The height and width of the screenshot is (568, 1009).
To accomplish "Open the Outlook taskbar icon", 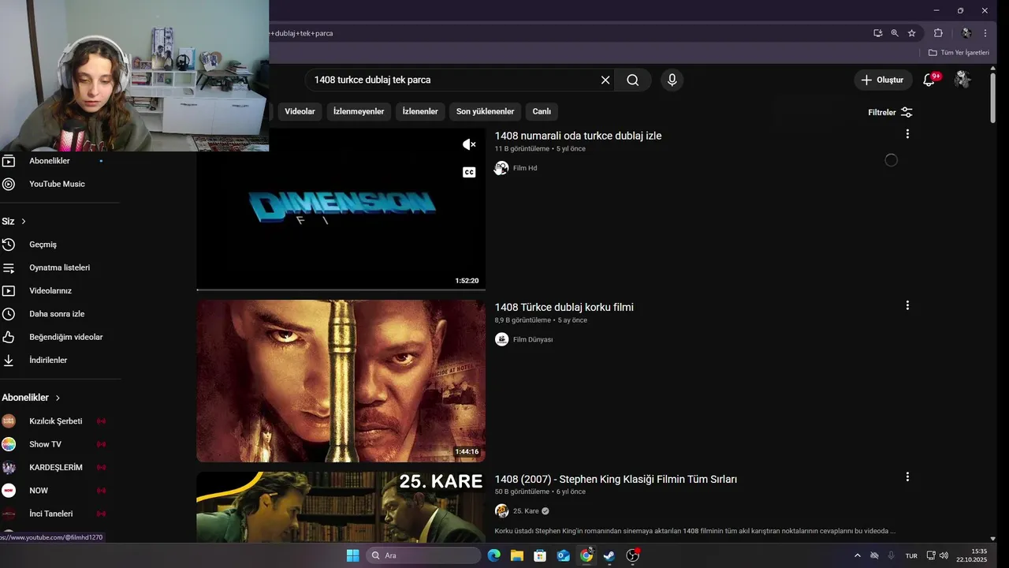I will (563, 555).
